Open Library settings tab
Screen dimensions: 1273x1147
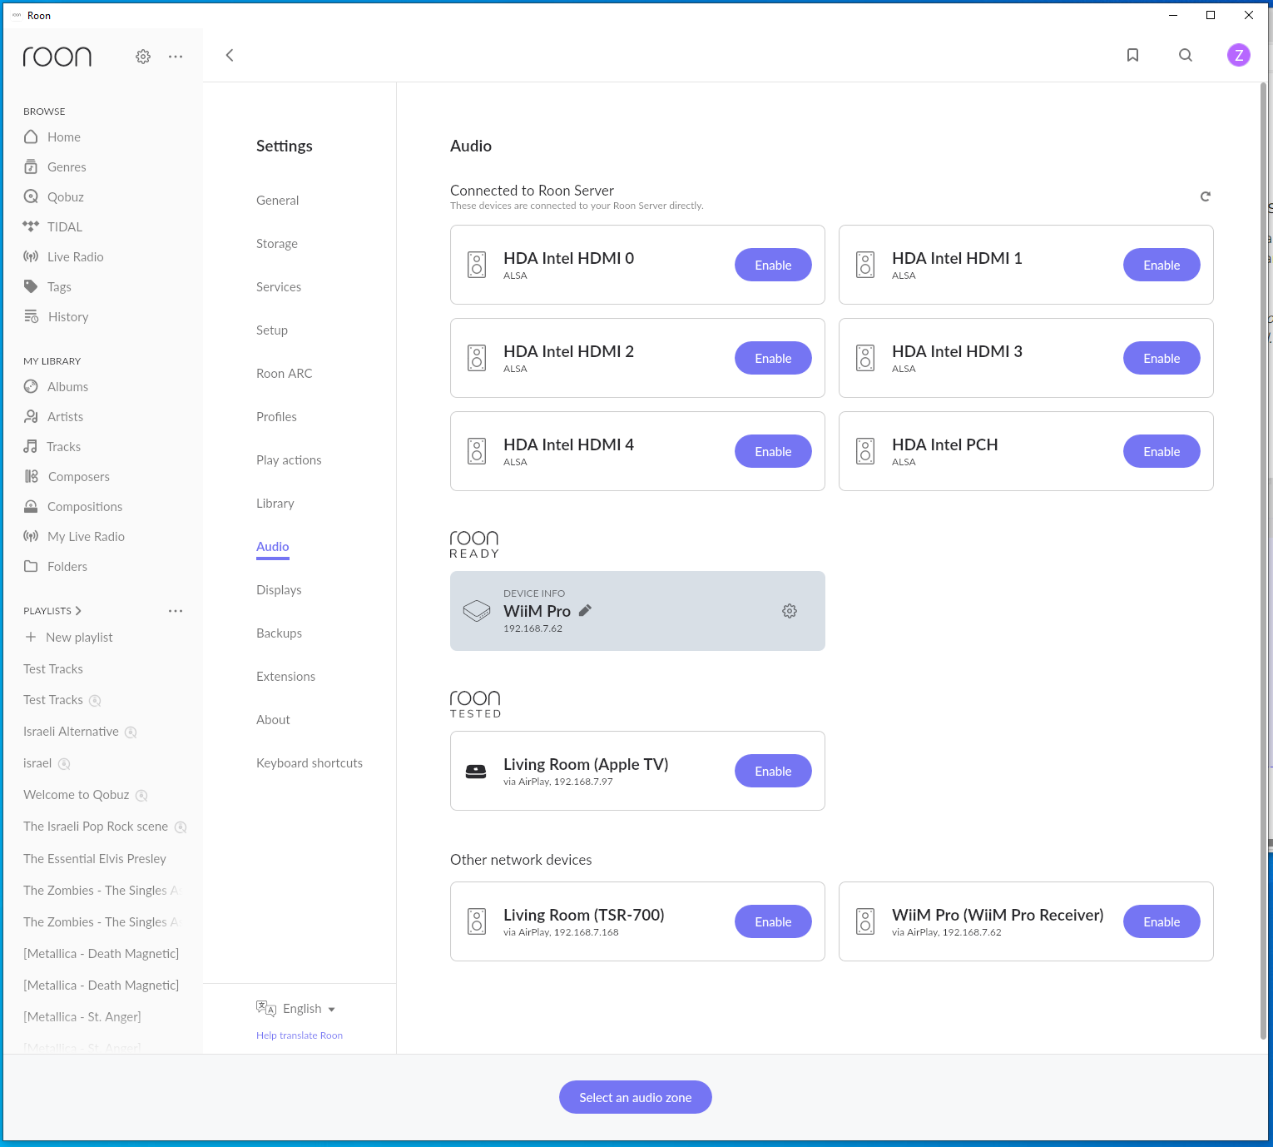pos(275,503)
